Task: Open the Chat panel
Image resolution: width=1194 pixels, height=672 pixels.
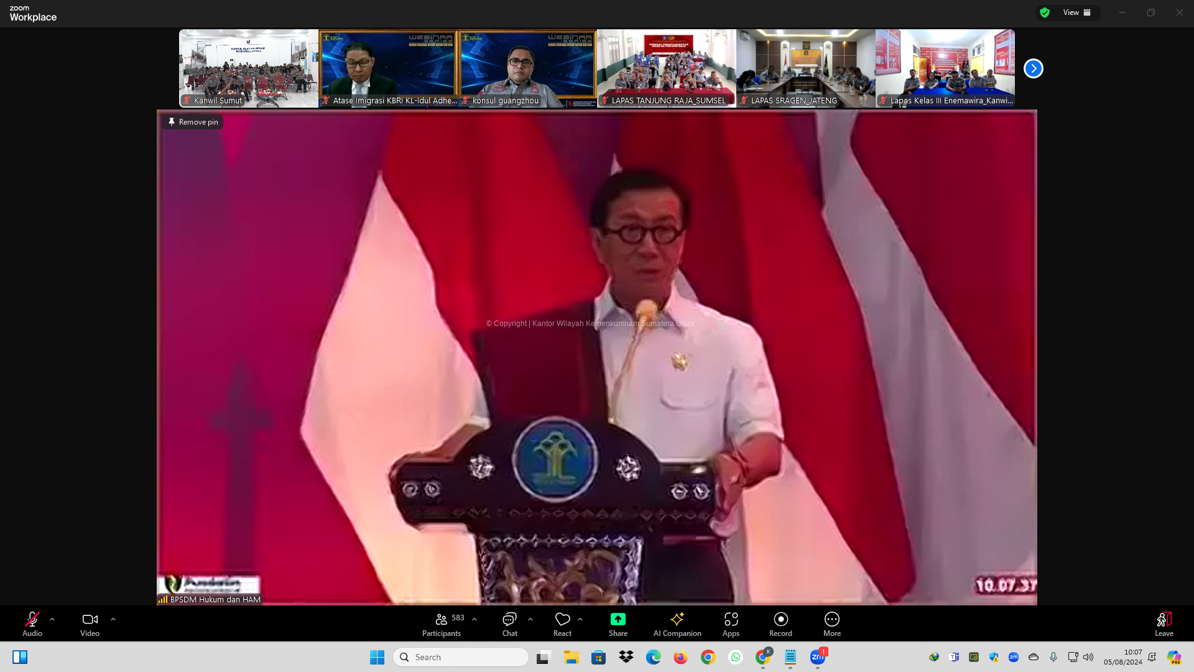Action: (509, 620)
